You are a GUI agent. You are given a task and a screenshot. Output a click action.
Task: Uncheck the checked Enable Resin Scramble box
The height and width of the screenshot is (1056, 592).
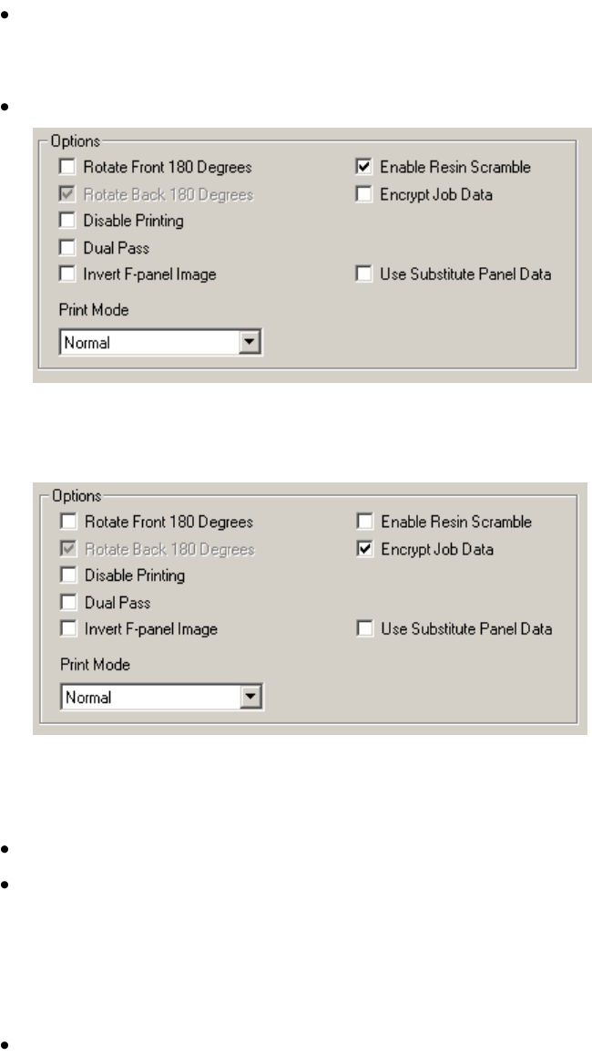[363, 166]
